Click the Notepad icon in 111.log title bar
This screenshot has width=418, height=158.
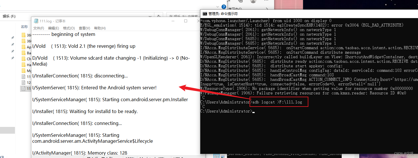point(36,21)
